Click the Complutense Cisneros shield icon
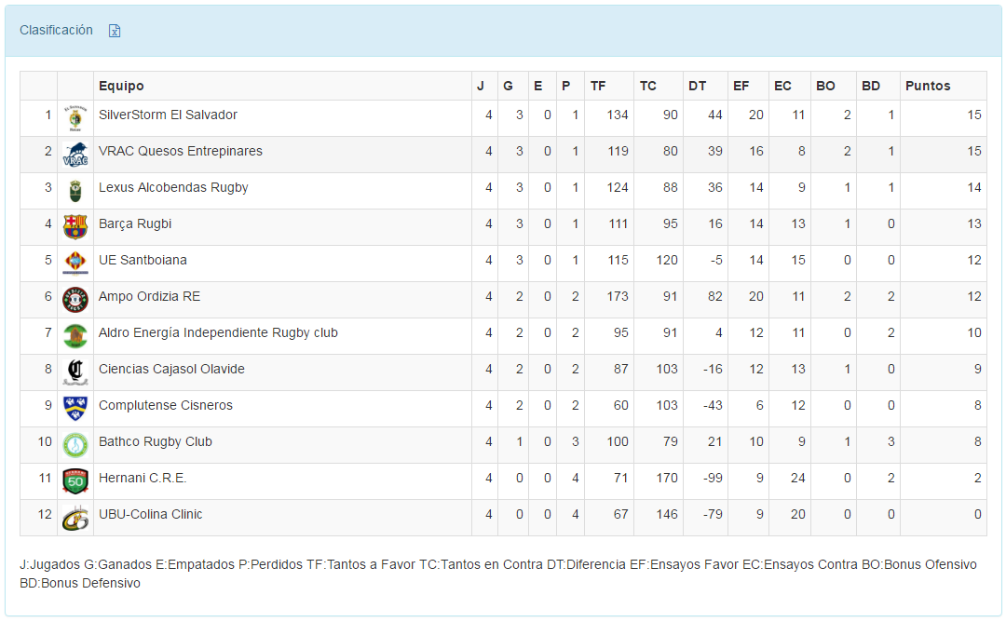1006x622 pixels. 75,409
